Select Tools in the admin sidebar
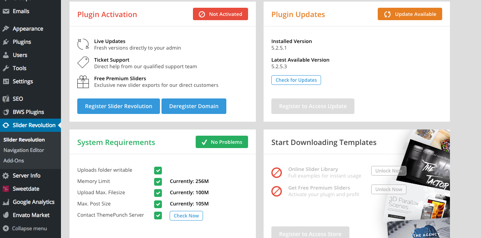The image size is (481, 238). pos(30,68)
